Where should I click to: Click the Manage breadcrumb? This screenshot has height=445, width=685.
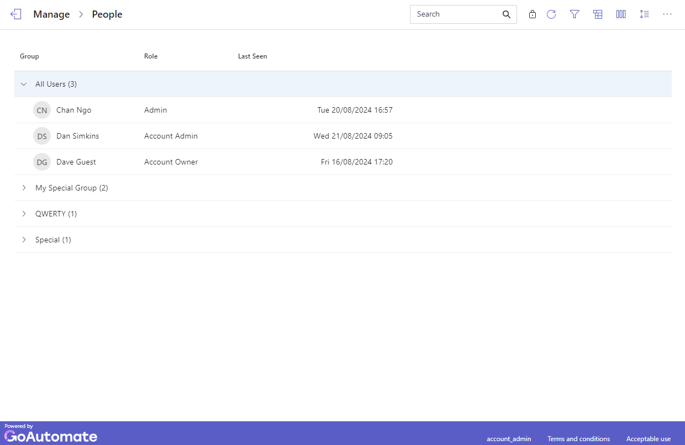pos(51,14)
